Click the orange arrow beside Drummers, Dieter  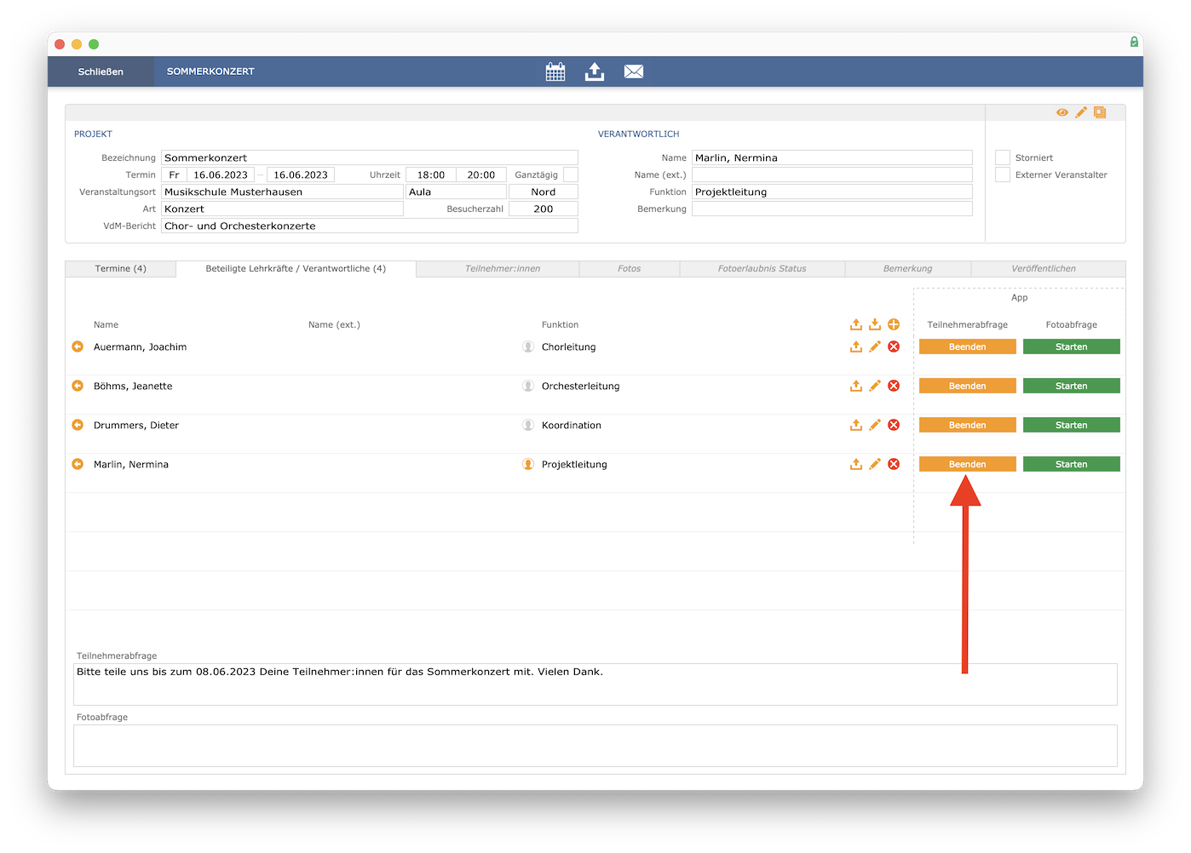[78, 425]
